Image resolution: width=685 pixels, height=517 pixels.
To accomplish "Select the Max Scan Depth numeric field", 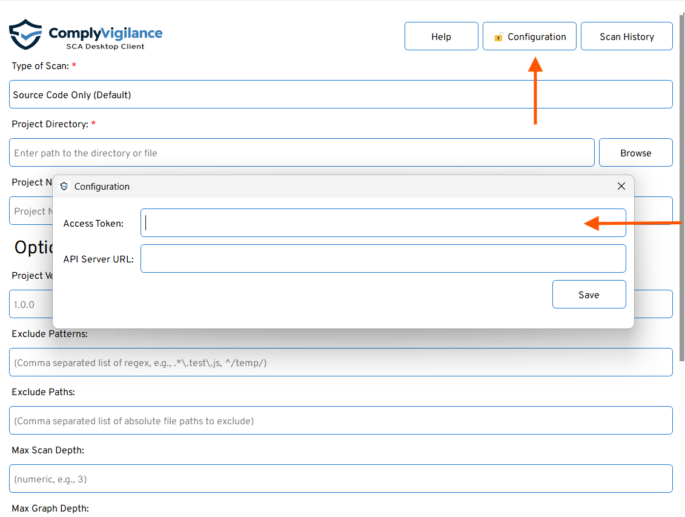I will click(340, 479).
